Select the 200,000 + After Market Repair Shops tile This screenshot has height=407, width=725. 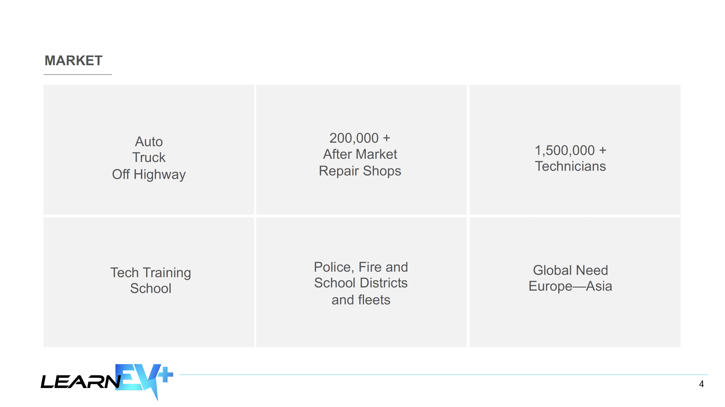point(361,149)
